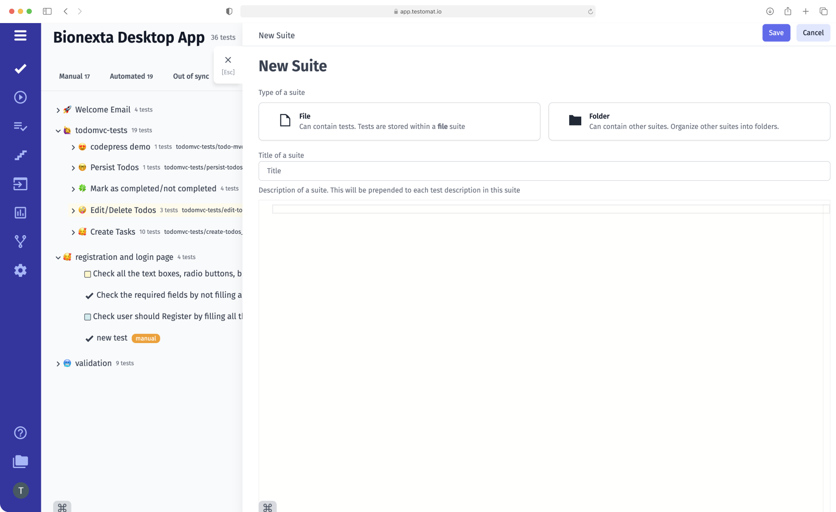The image size is (836, 512).
Task: Expand the Welcome Email suite
Action: pyautogui.click(x=58, y=110)
